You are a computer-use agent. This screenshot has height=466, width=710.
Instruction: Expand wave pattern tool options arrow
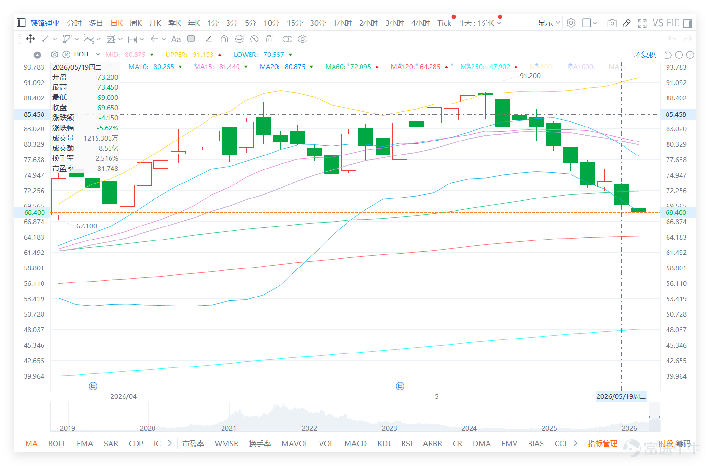98,39
